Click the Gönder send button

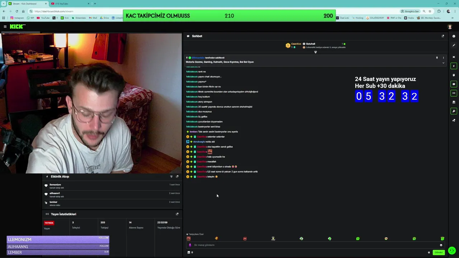click(x=439, y=253)
